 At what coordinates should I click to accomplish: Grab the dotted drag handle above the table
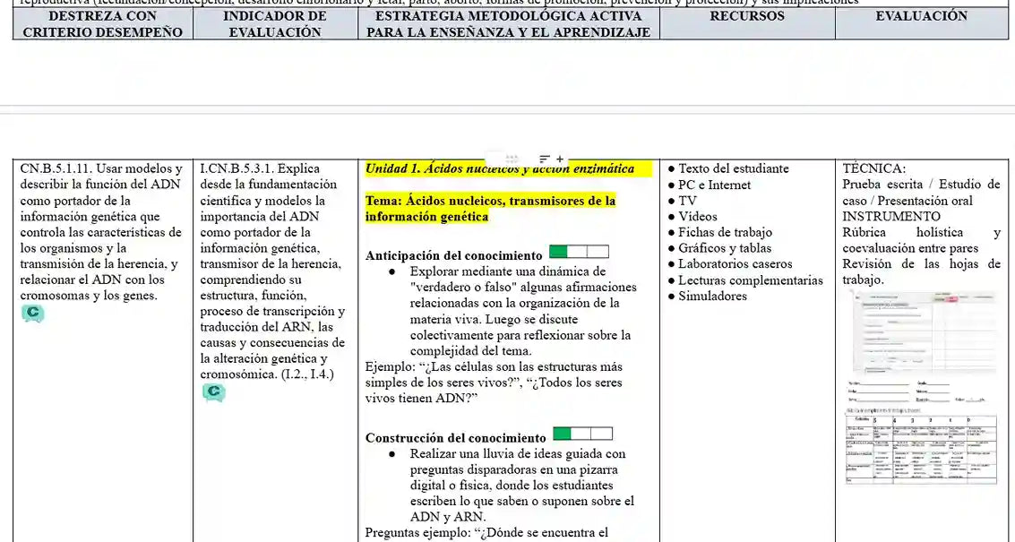(512, 159)
